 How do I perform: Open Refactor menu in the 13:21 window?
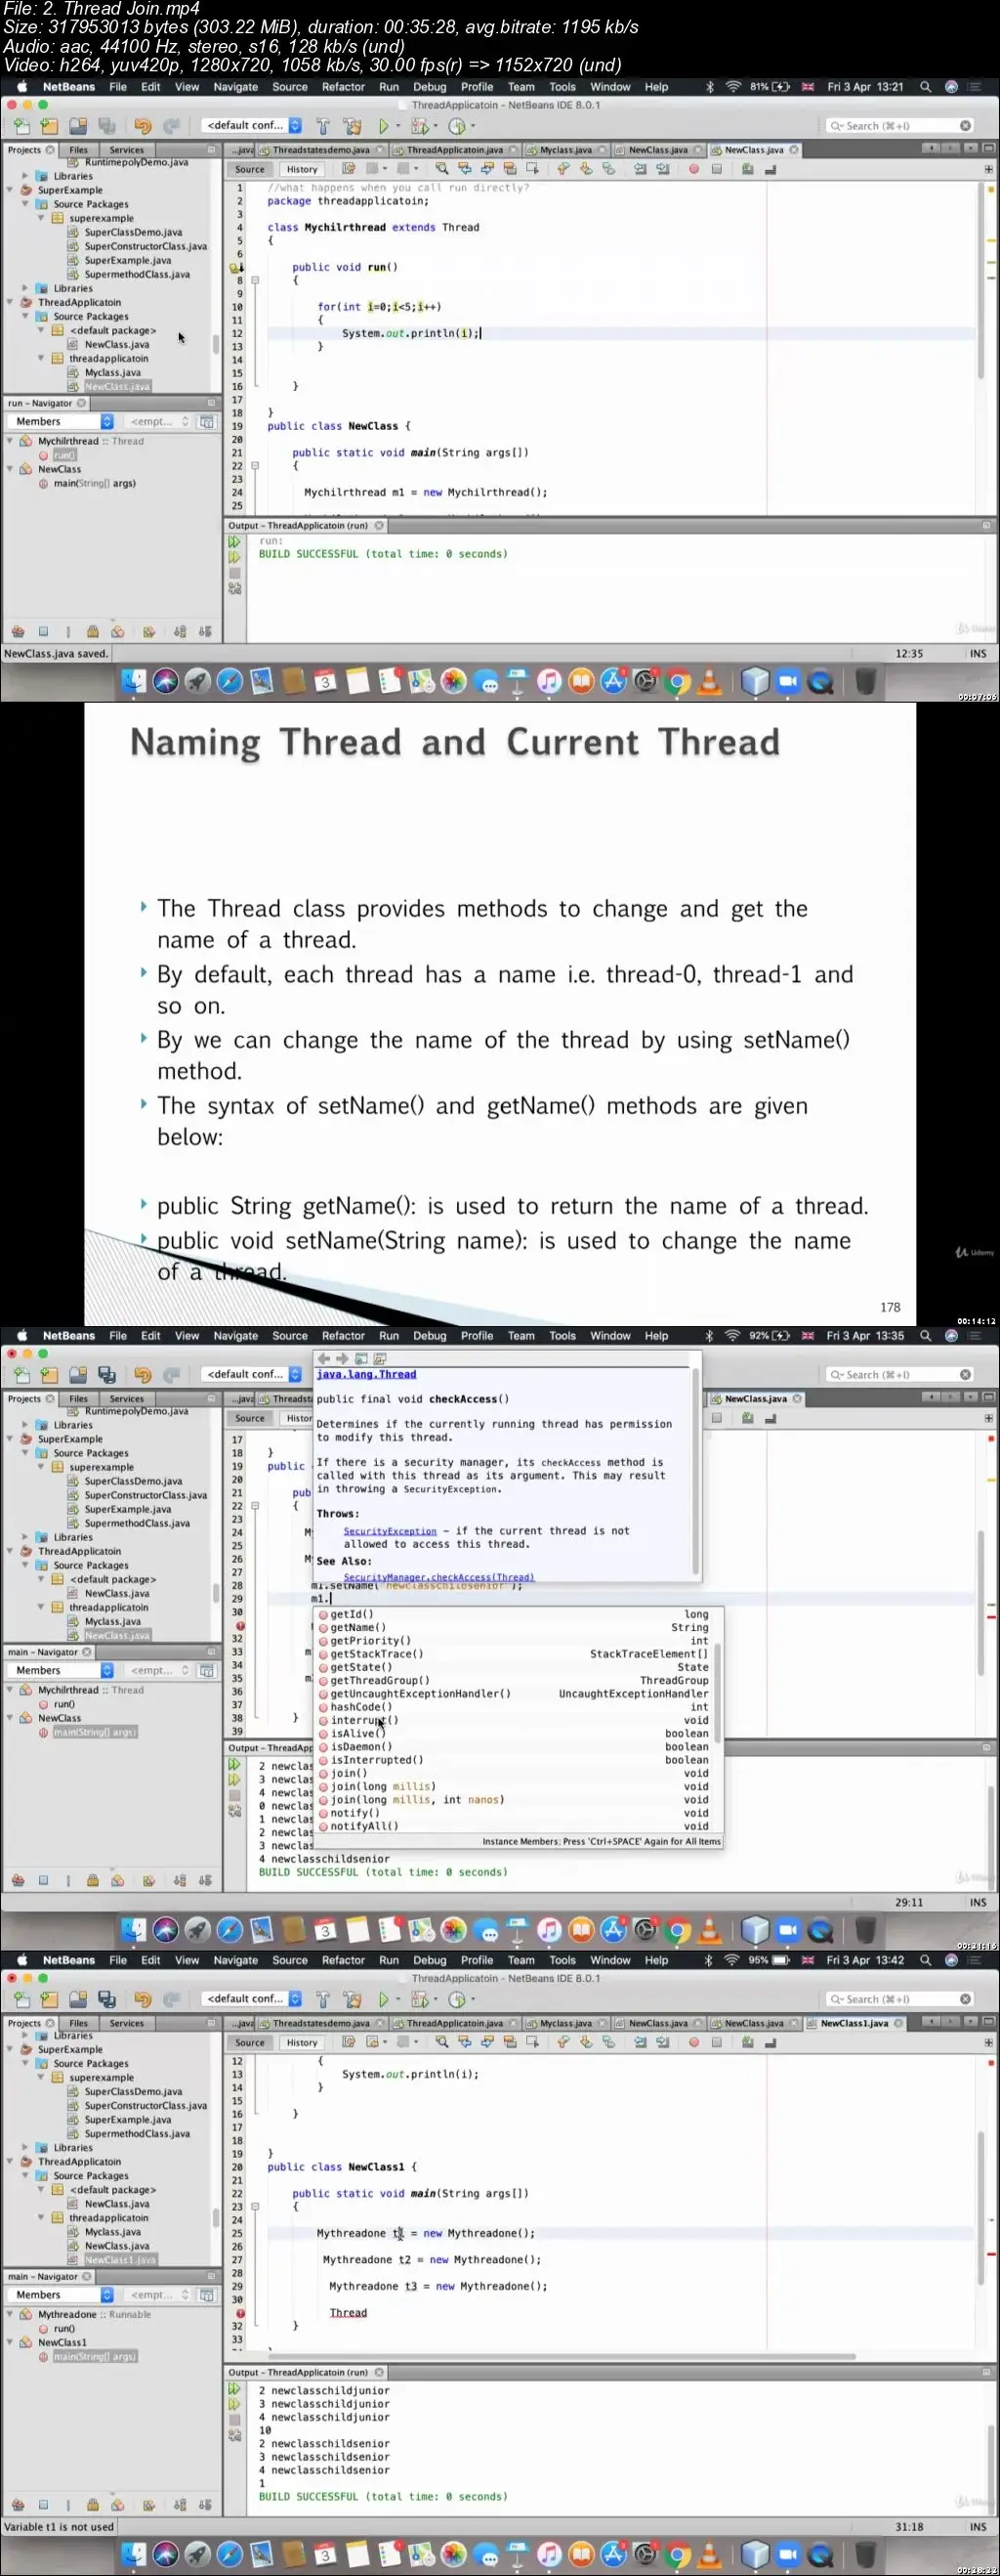[343, 87]
